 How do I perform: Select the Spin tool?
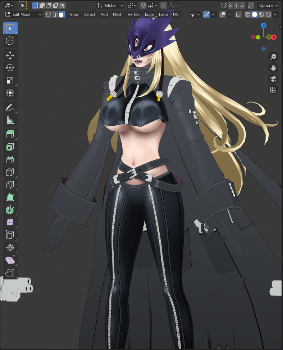(10, 210)
